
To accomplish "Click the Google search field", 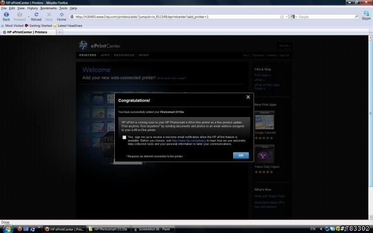I will (x=326, y=17).
